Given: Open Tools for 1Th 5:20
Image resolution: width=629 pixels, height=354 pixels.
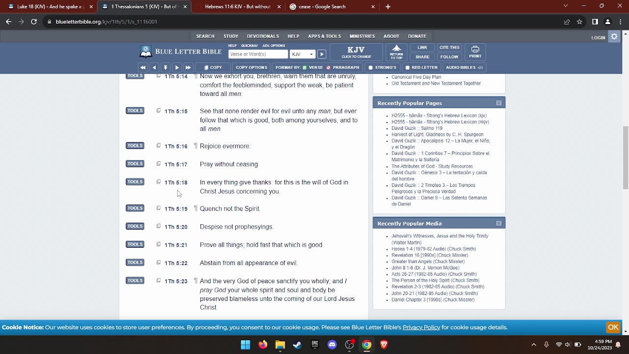Looking at the screenshot, I should coord(135,226).
